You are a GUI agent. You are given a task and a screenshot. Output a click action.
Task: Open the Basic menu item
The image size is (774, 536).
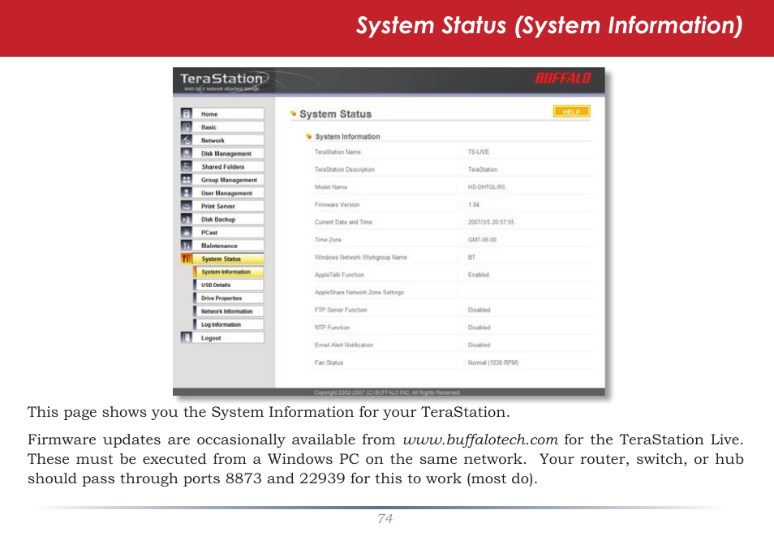pyautogui.click(x=228, y=126)
